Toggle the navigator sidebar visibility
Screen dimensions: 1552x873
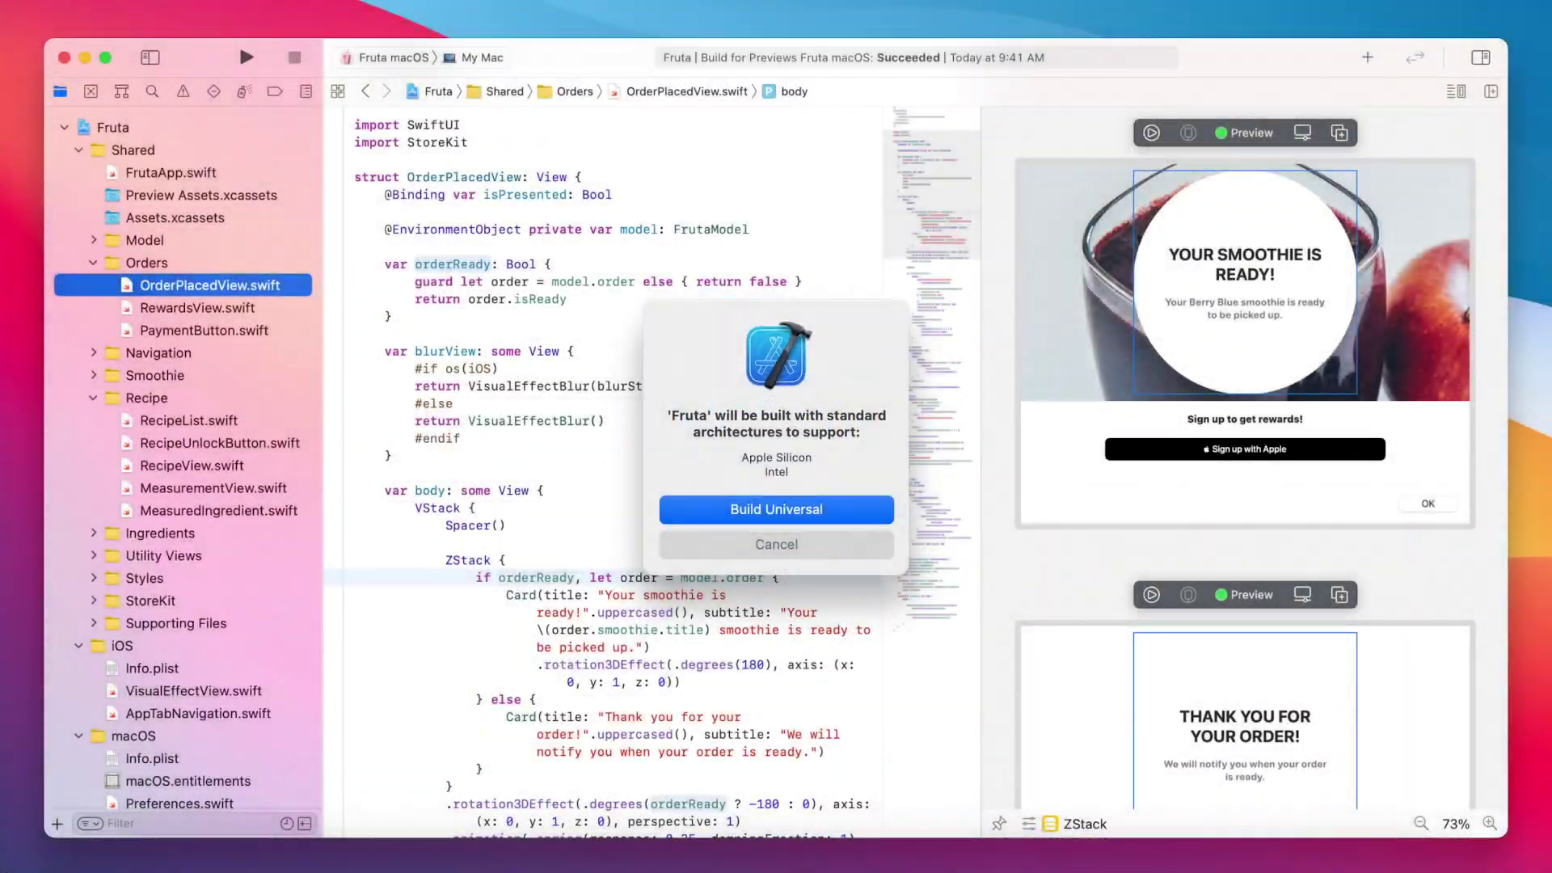click(x=150, y=57)
